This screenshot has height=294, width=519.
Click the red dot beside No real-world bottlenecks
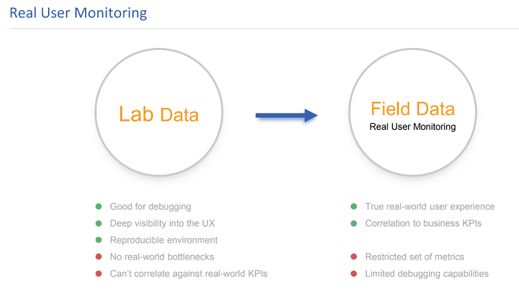coord(99,256)
